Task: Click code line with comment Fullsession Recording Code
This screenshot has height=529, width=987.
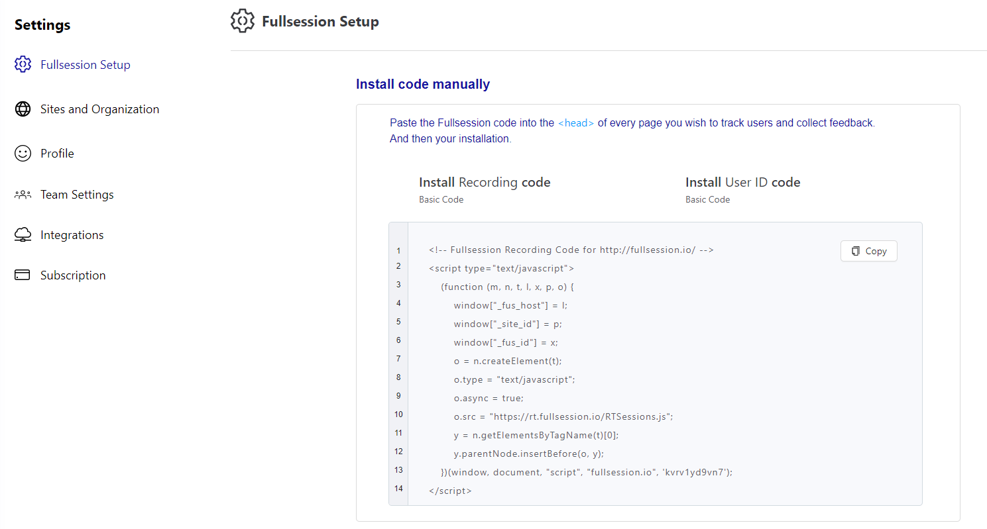Action: (x=571, y=250)
